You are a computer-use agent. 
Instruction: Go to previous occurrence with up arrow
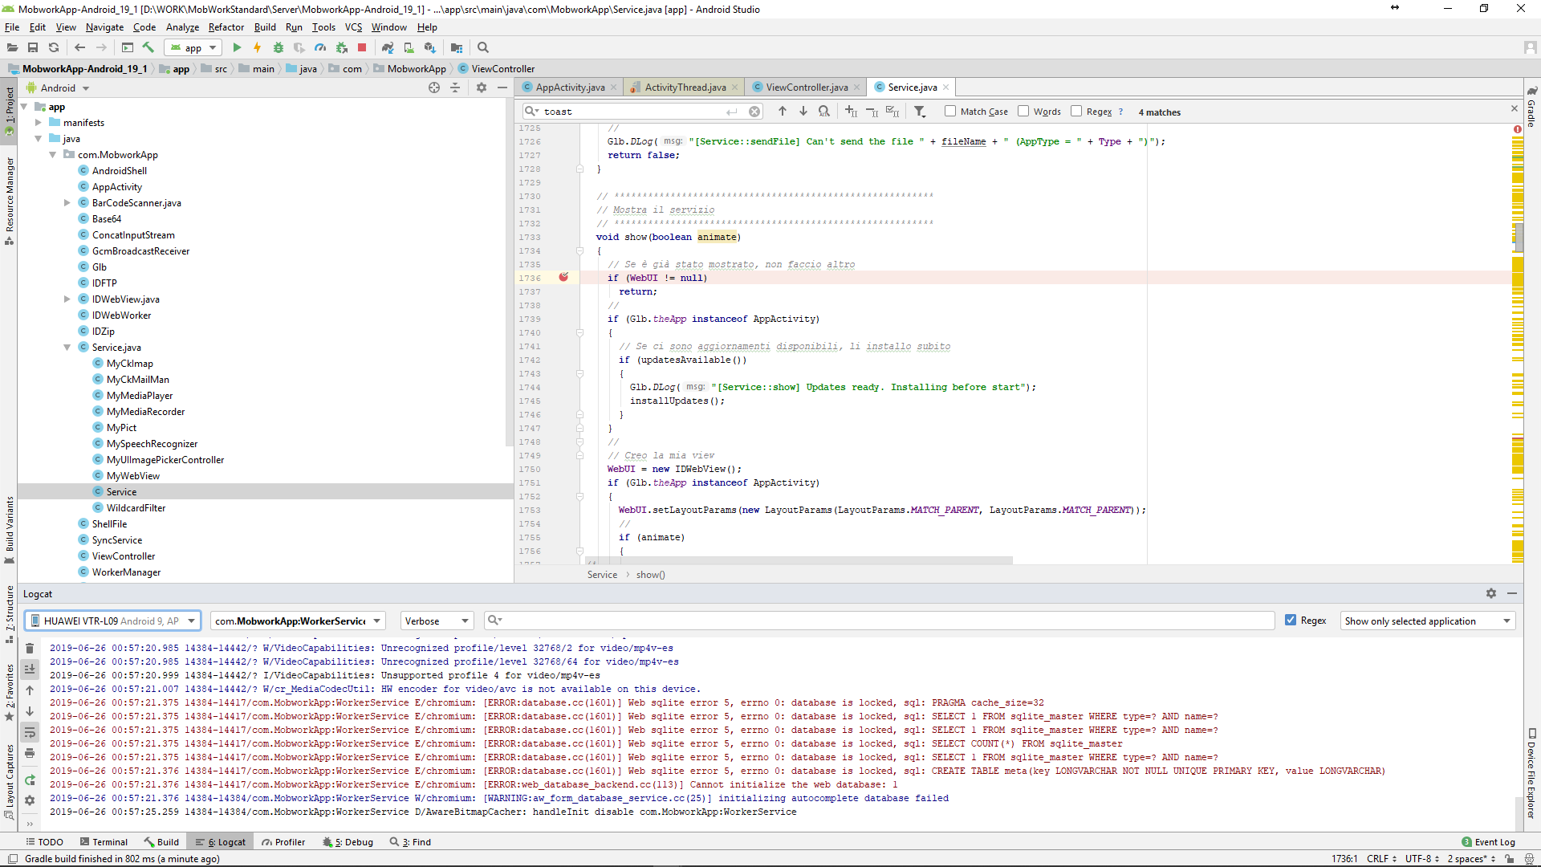pos(783,112)
